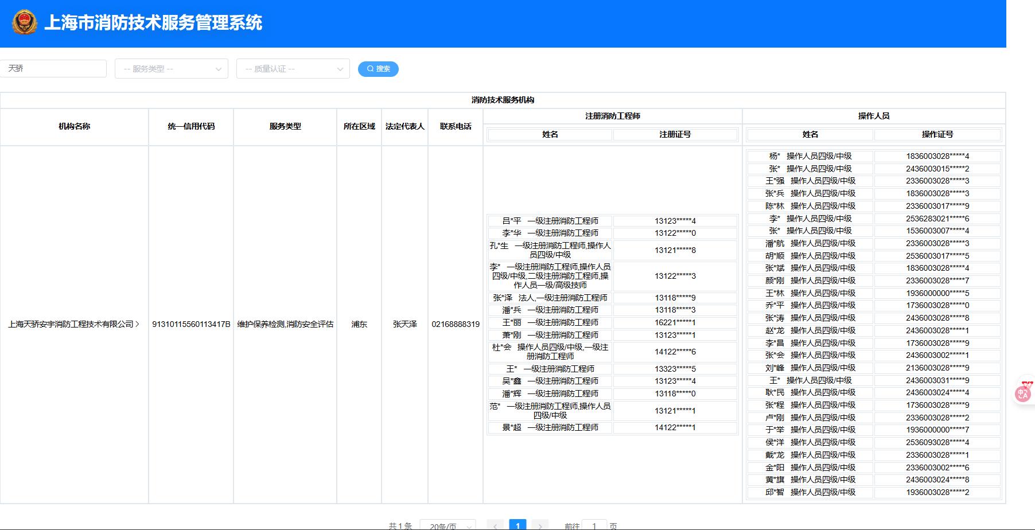Select page number 1 in pagination

[517, 525]
